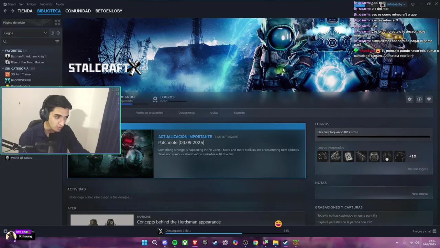440x248 pixels.
Task: Click the antlers achievement icon
Action: click(323, 156)
